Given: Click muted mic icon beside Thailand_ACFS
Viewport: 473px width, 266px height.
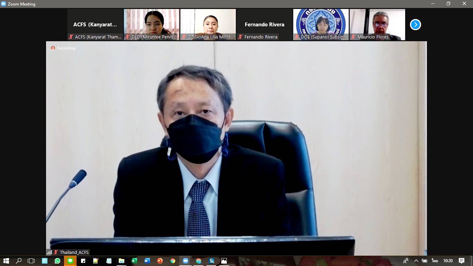Looking at the screenshot, I should point(55,252).
